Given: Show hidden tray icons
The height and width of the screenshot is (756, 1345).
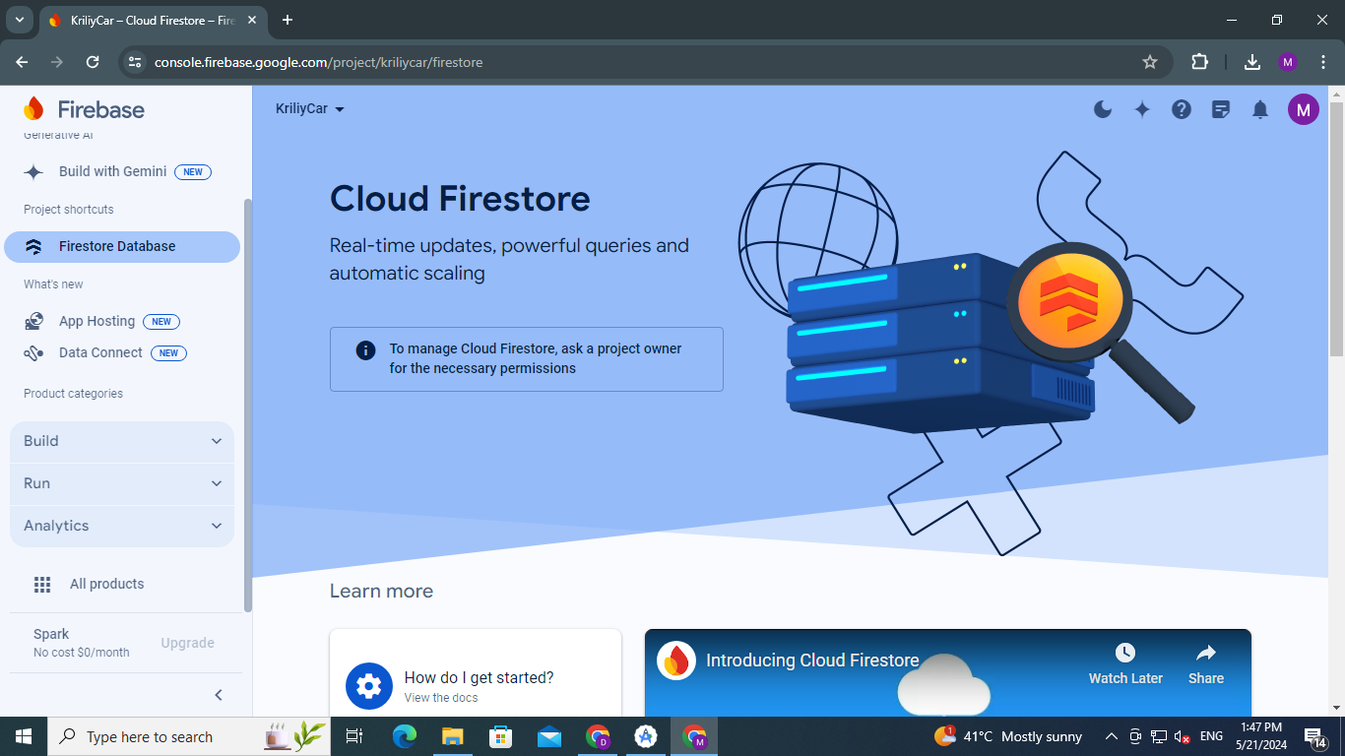Looking at the screenshot, I should (1111, 736).
